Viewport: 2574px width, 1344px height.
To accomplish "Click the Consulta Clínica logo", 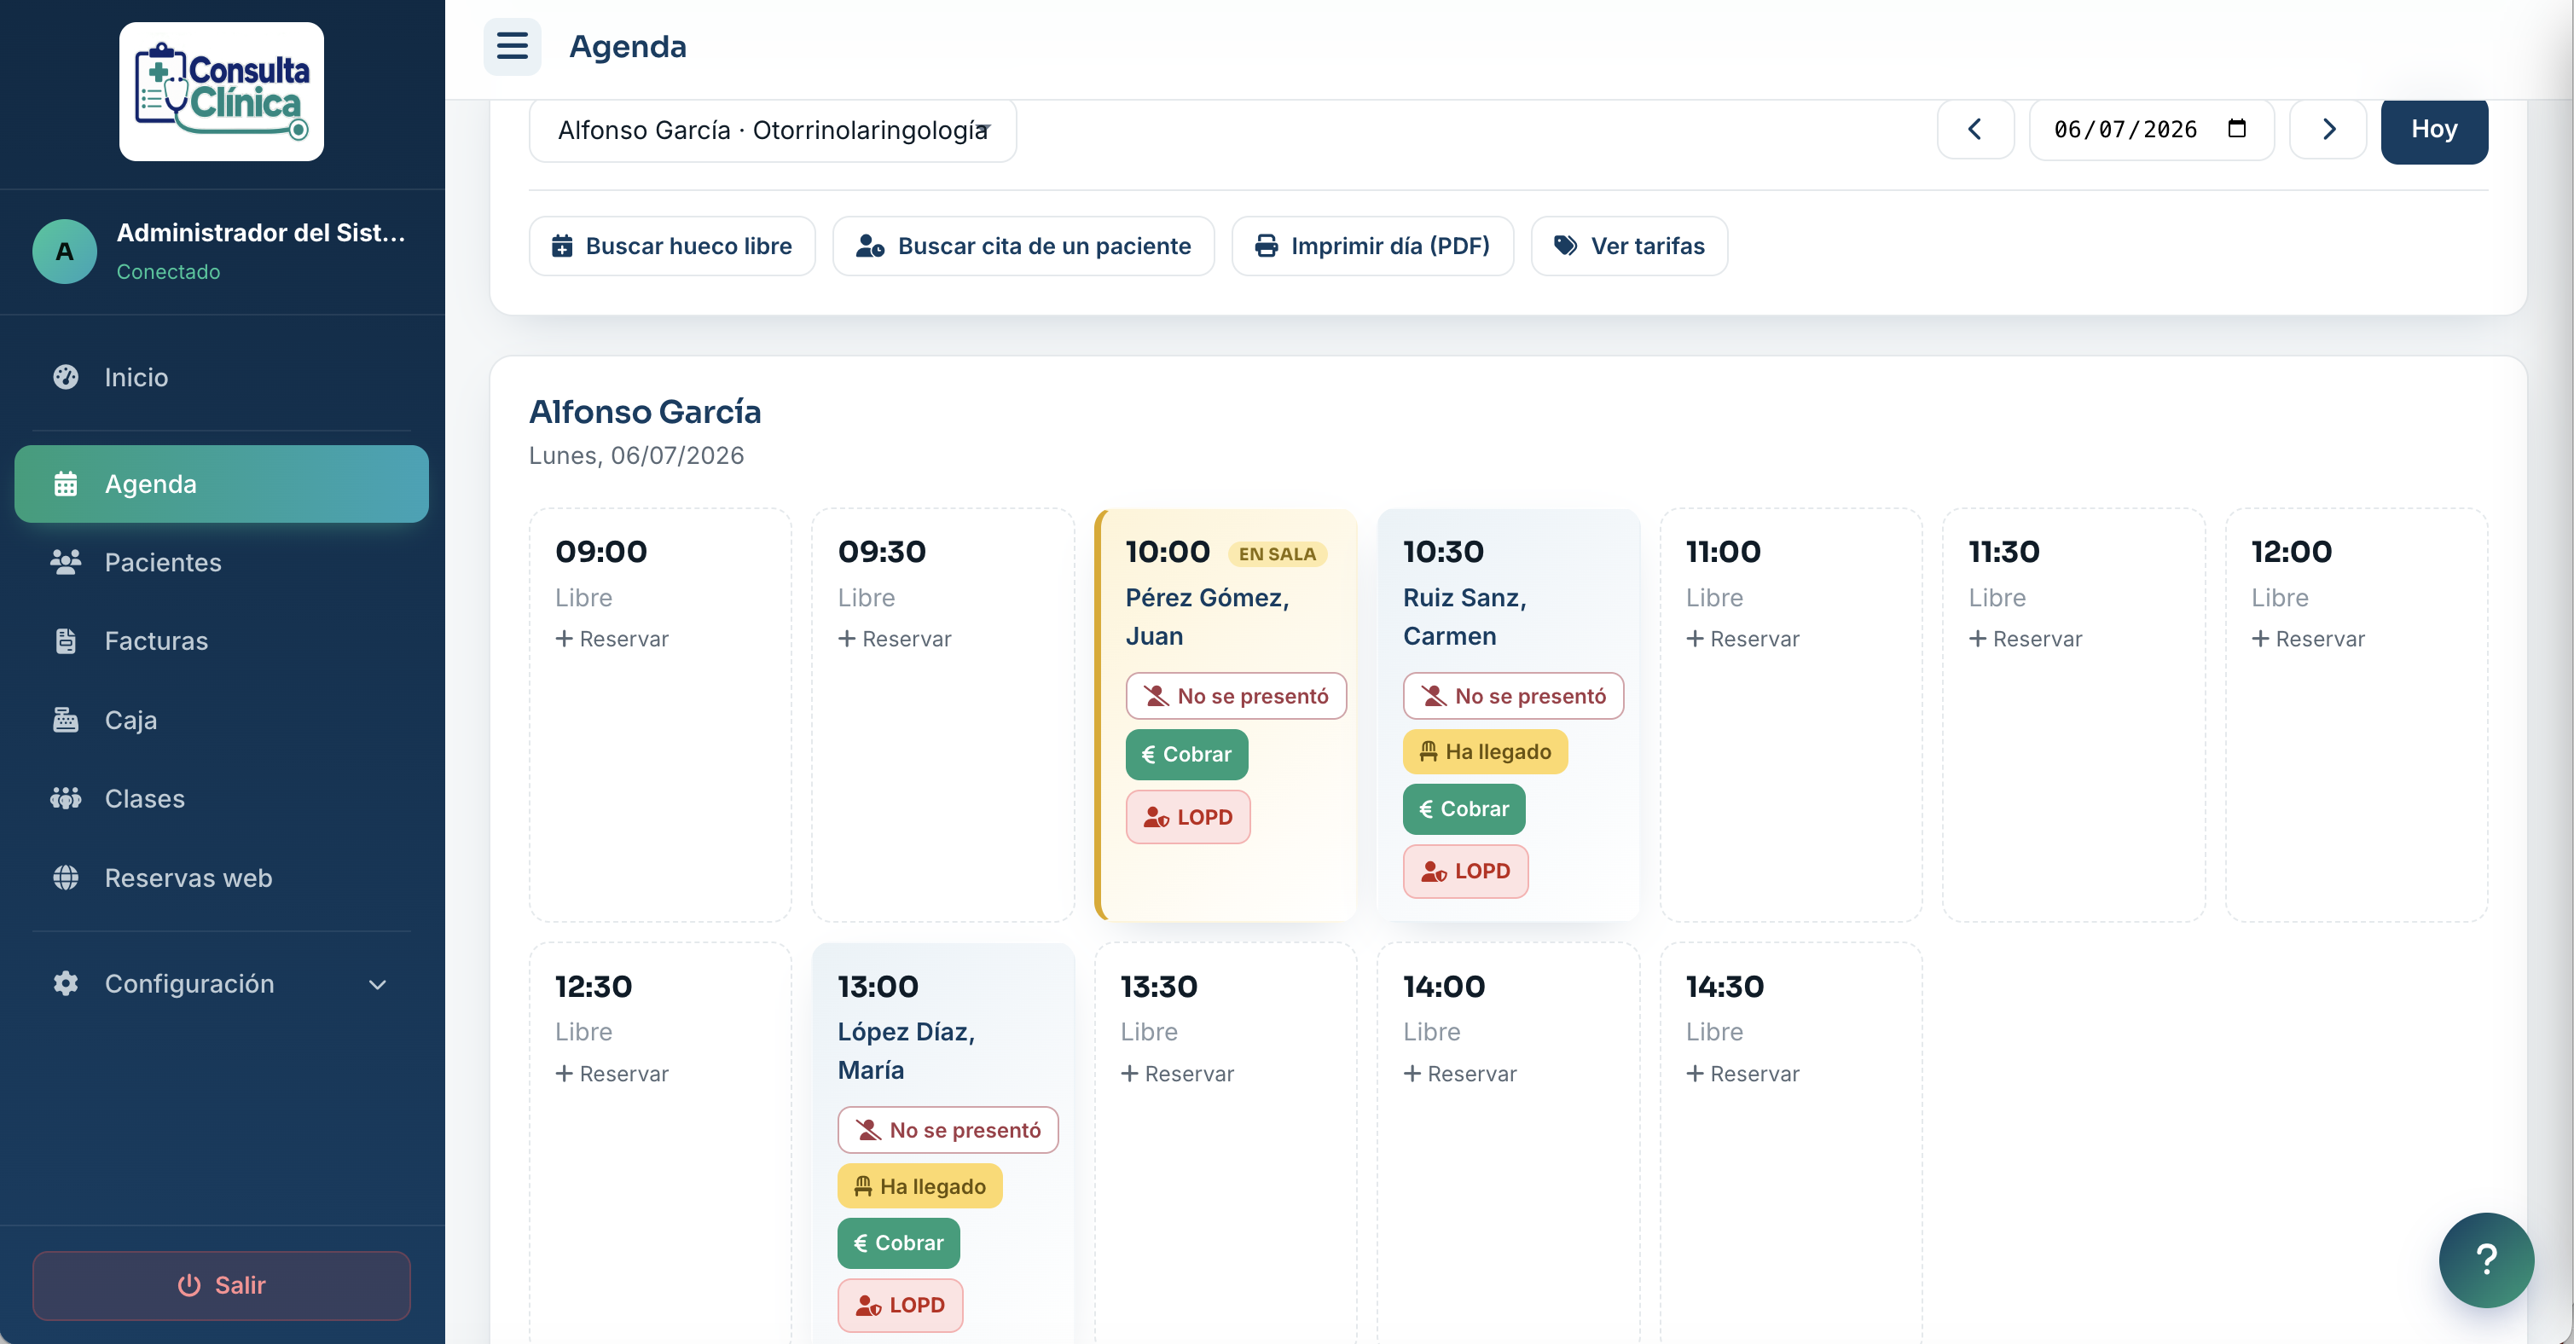I will (x=222, y=91).
